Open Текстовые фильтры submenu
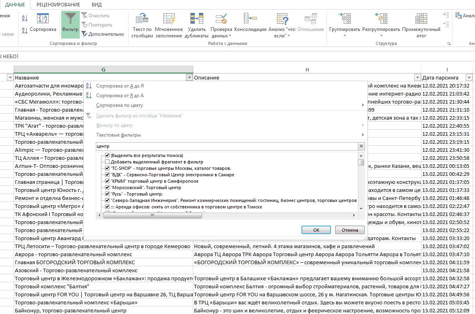 coord(225,135)
